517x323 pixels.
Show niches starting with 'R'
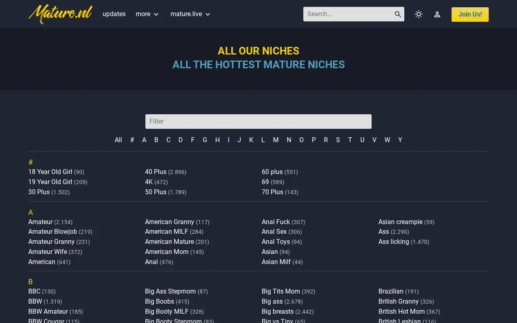coord(326,140)
